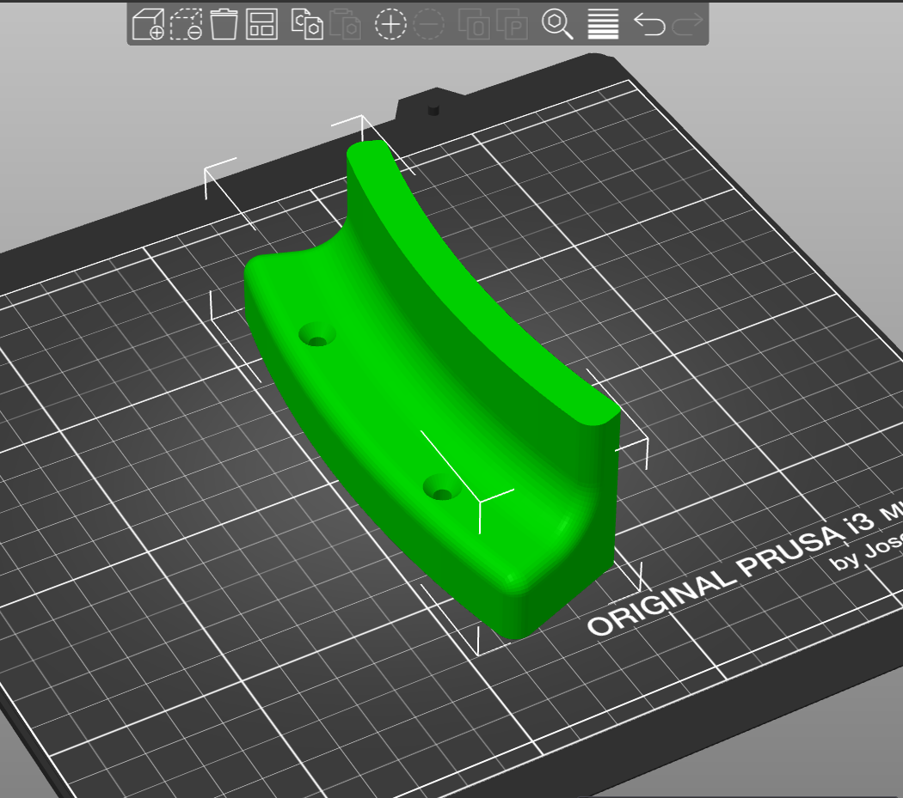This screenshot has height=798, width=903.
Task: Toggle the Variable layer height icon
Action: (x=603, y=24)
